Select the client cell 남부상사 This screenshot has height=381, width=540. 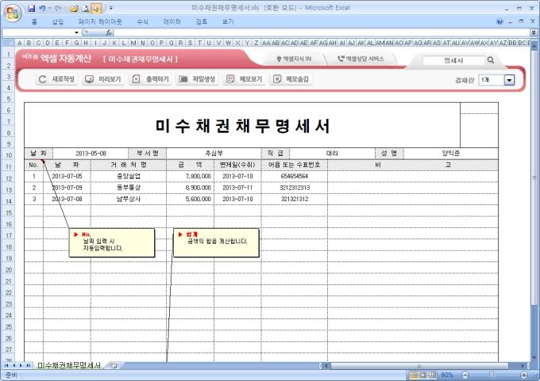tap(129, 199)
